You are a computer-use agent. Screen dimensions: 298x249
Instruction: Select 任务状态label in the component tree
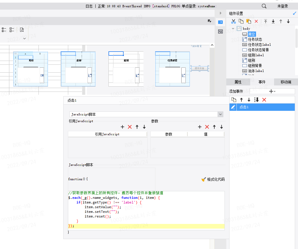pyautogui.click(x=259, y=45)
